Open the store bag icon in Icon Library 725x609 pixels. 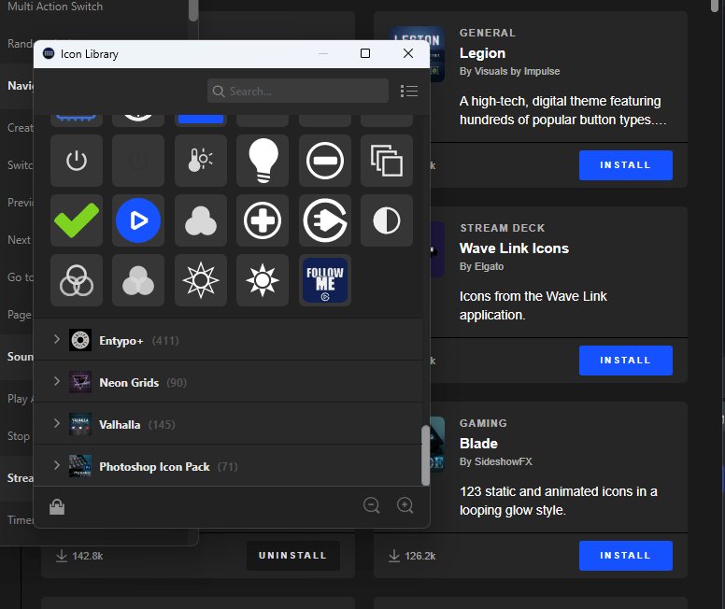tap(57, 506)
